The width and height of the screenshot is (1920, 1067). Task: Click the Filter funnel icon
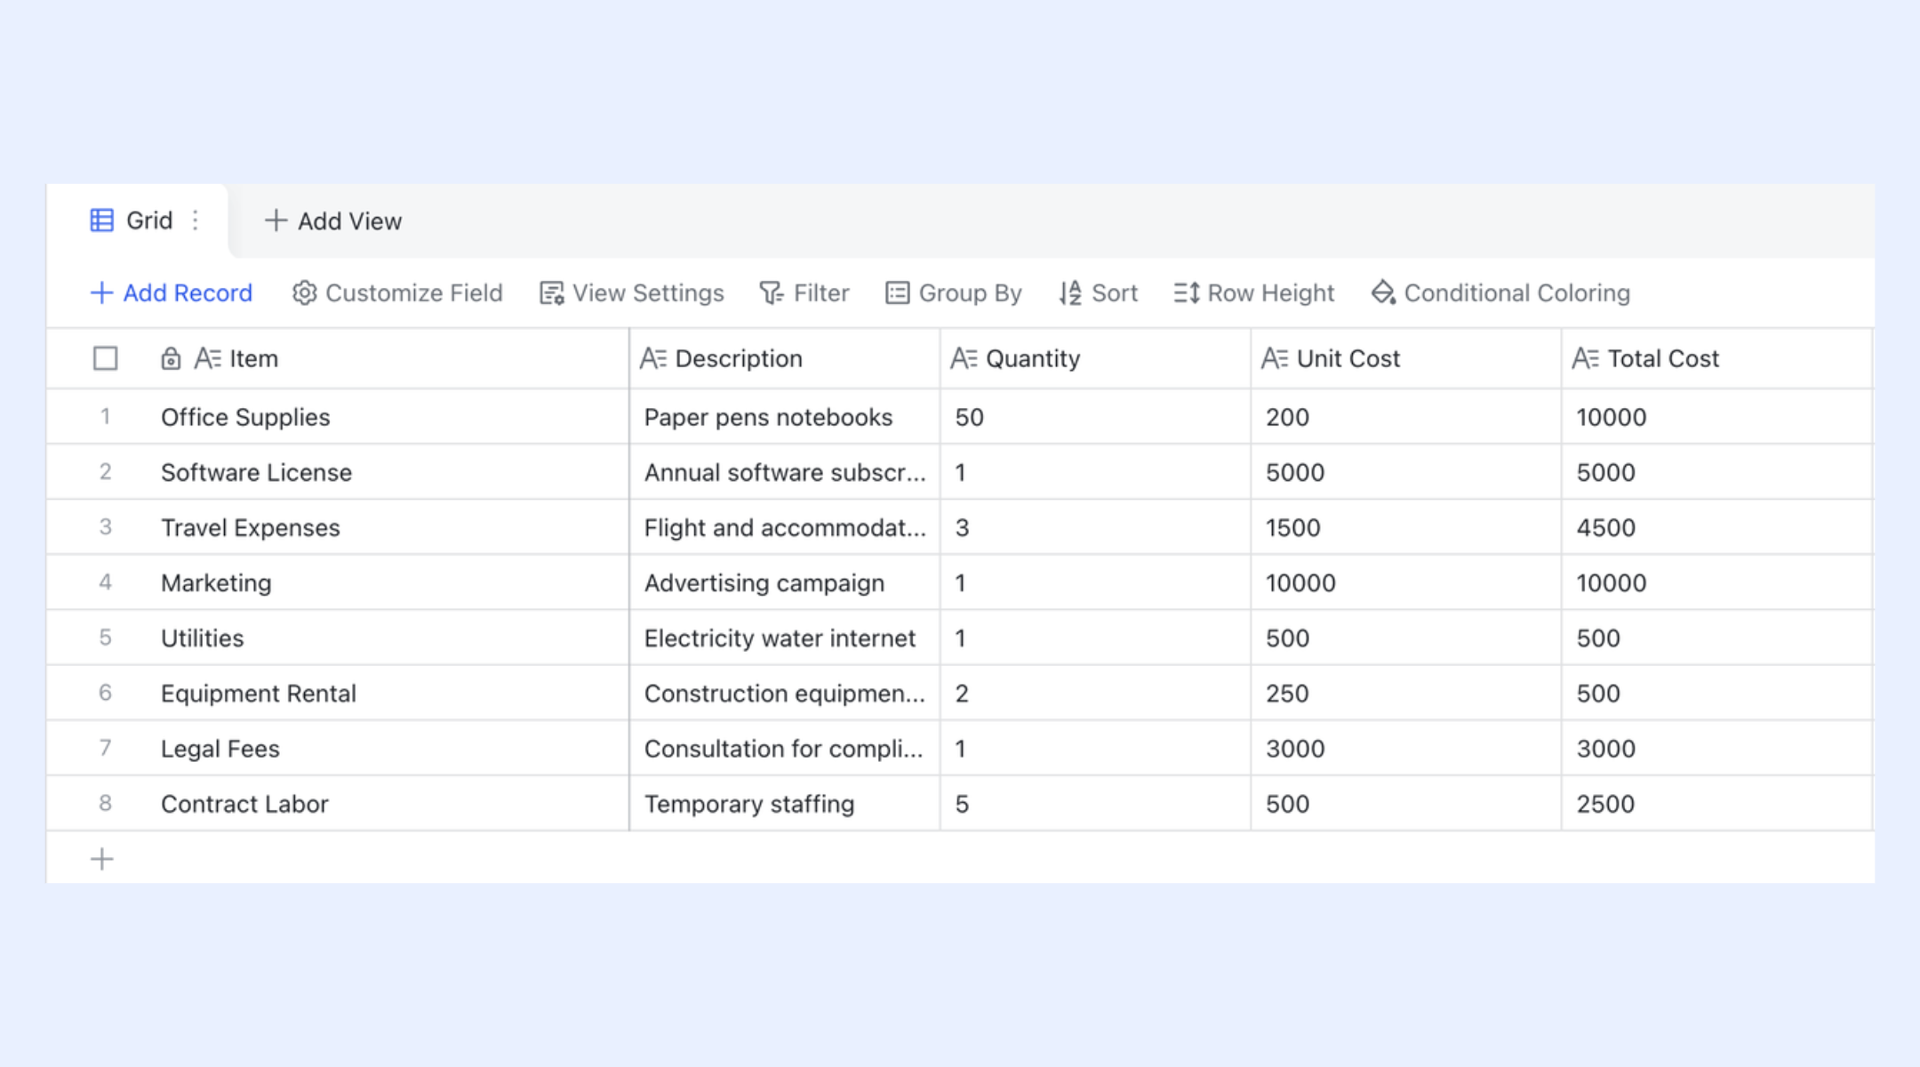coord(772,293)
